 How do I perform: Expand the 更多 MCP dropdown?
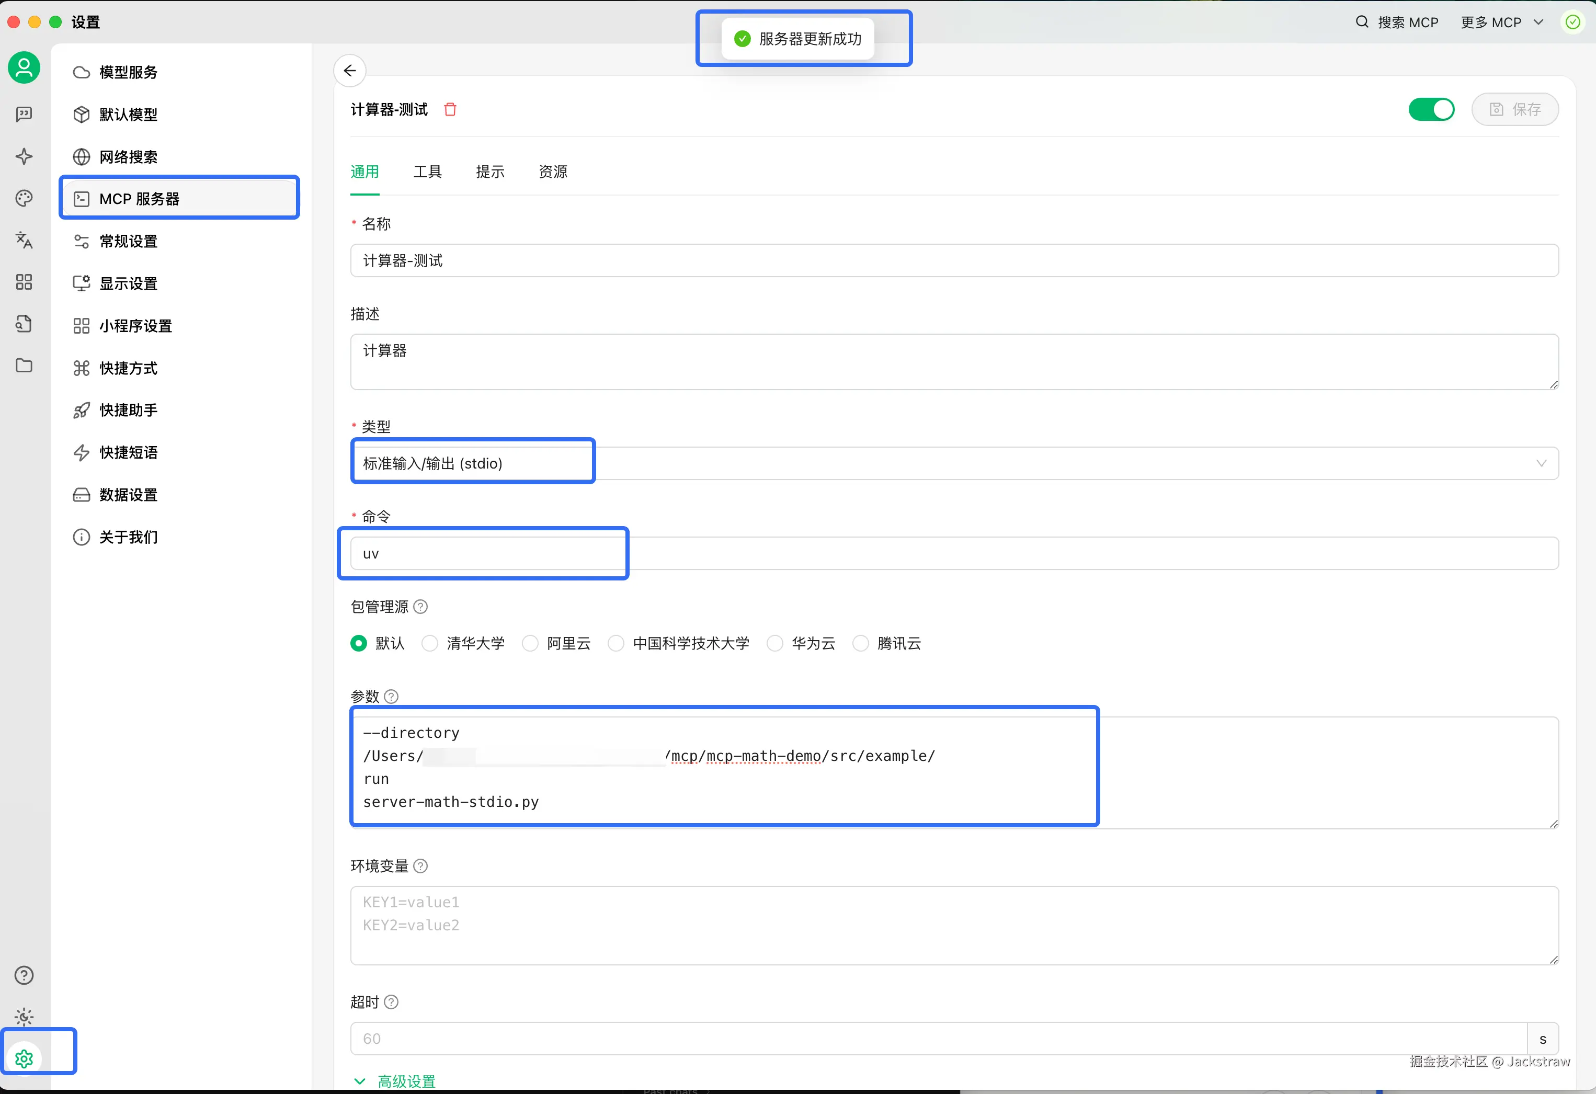pyautogui.click(x=1500, y=22)
